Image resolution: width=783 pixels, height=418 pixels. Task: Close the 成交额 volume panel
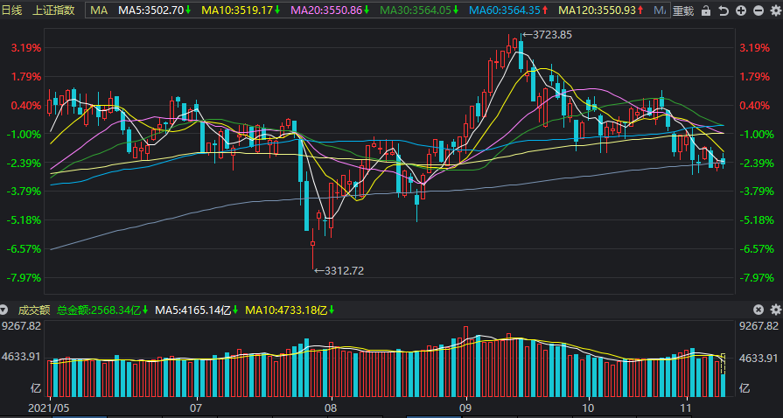758,310
